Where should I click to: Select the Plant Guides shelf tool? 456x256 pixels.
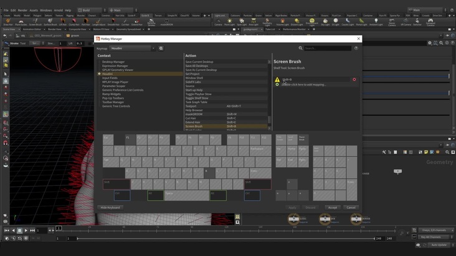(x=21, y=22)
